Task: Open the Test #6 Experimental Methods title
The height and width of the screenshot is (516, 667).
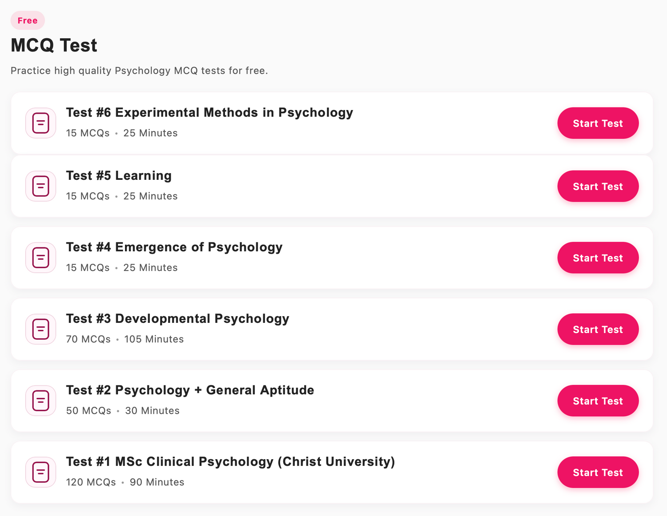Action: 209,113
